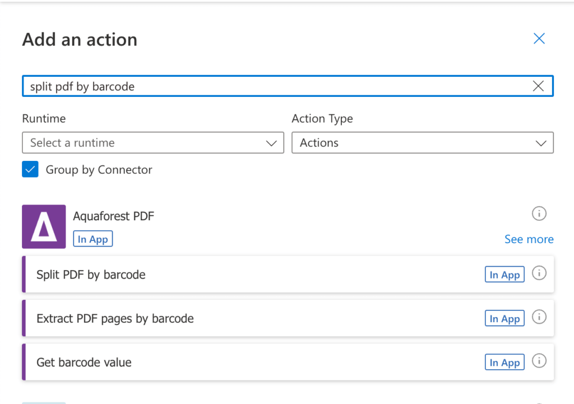Viewport: 574px width, 404px height.
Task: Click the In App badge on Extract PDF pages
Action: click(504, 318)
